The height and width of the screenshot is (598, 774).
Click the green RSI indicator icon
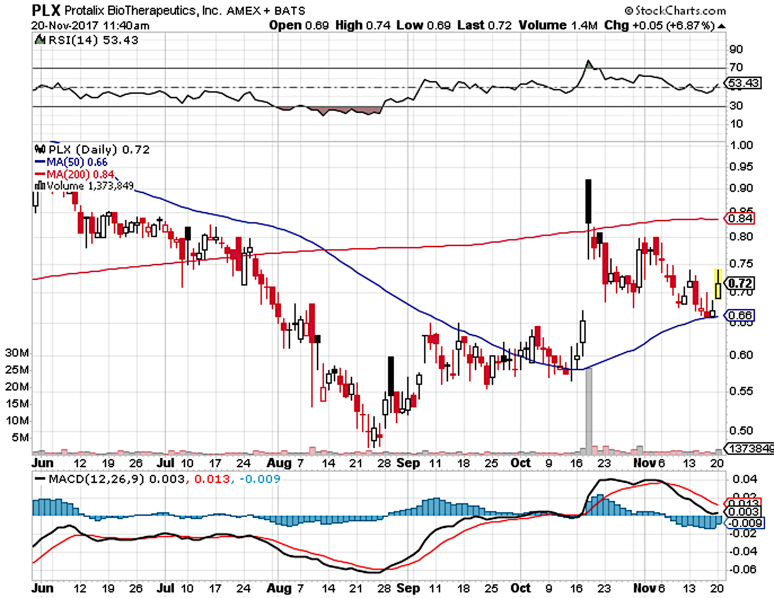(40, 40)
